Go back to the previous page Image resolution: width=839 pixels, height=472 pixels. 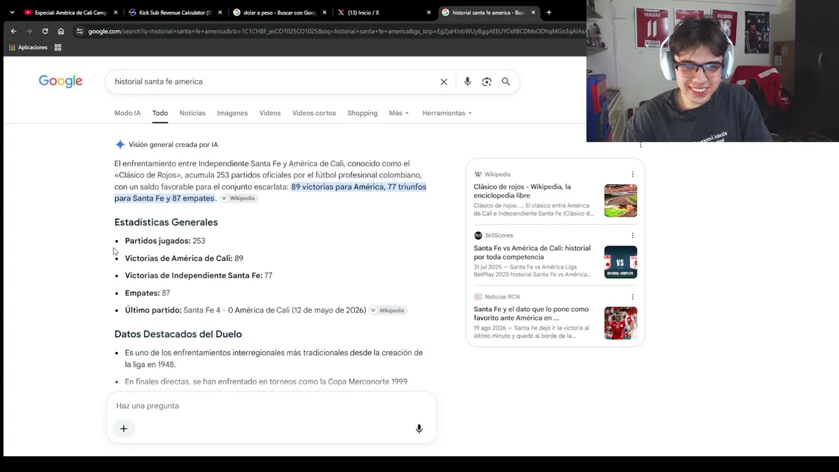(13, 31)
